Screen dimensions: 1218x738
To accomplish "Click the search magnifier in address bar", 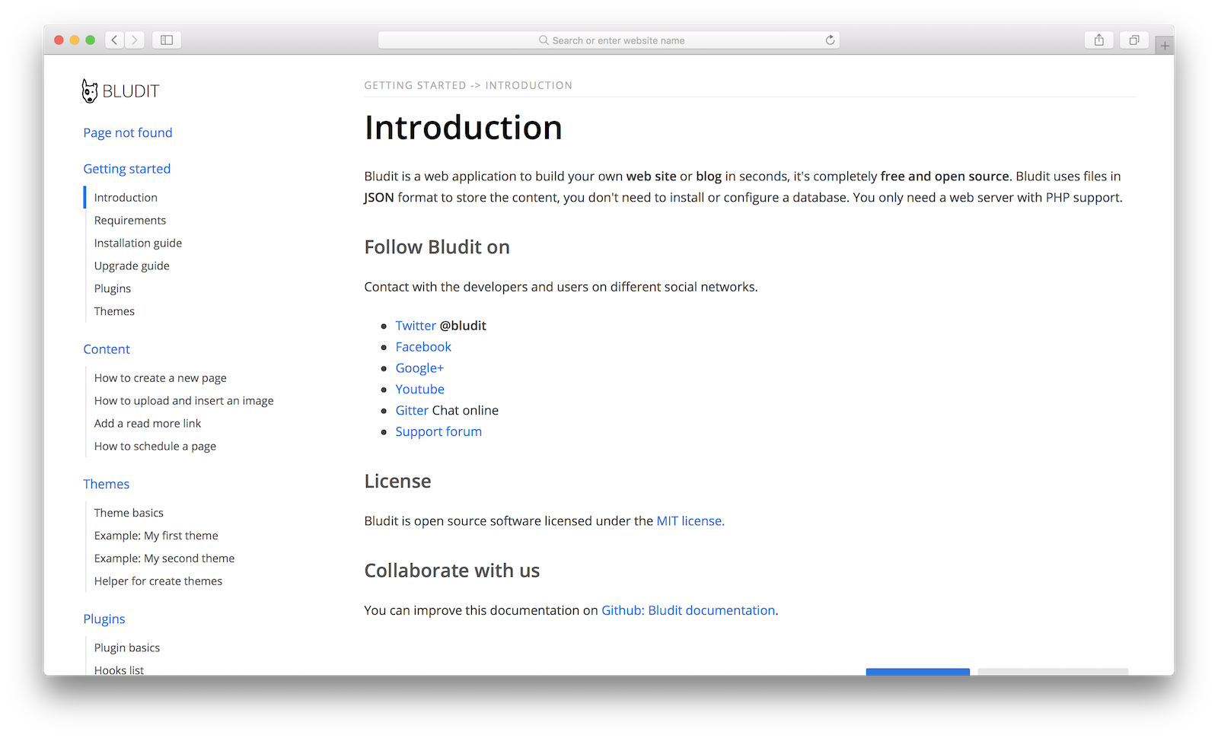I will tap(544, 40).
